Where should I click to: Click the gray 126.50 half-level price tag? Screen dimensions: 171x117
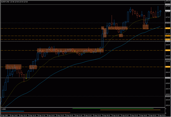[x=168, y=59]
